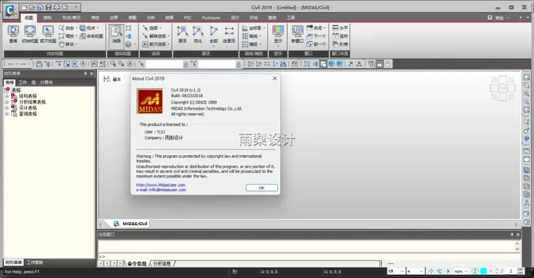Pin the 树形菜单 tree menu panel
This screenshot has width=534, height=278.
(x=85, y=73)
